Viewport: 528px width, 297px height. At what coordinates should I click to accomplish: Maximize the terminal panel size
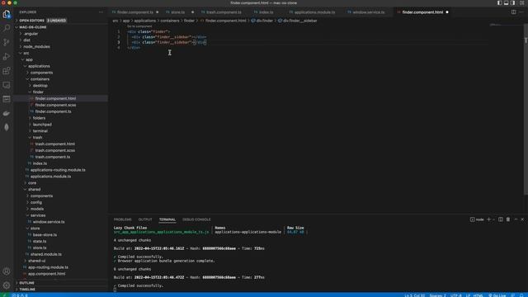pyautogui.click(x=516, y=219)
